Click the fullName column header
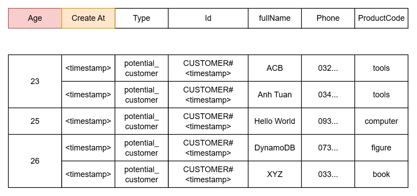 pyautogui.click(x=274, y=18)
